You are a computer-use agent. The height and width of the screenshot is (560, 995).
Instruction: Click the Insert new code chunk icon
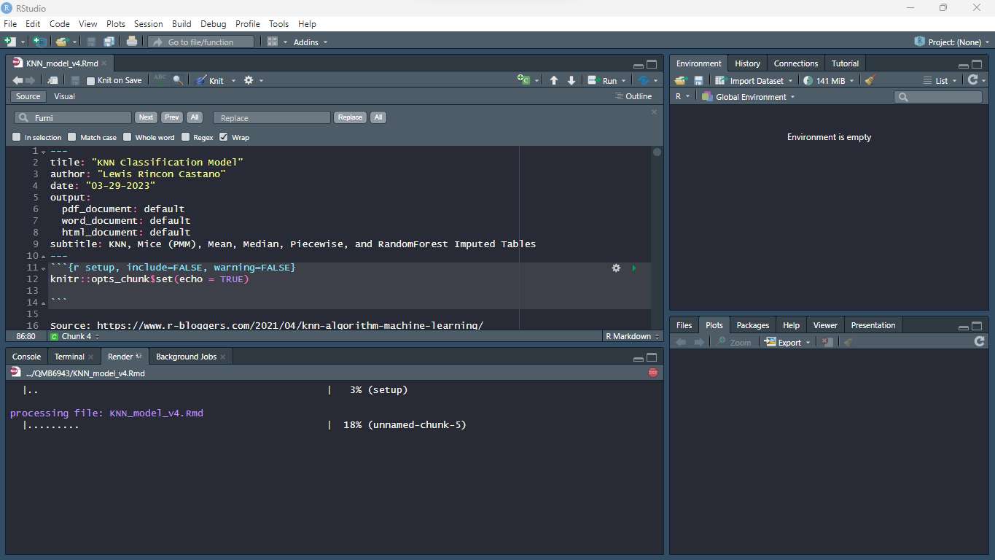pyautogui.click(x=524, y=80)
